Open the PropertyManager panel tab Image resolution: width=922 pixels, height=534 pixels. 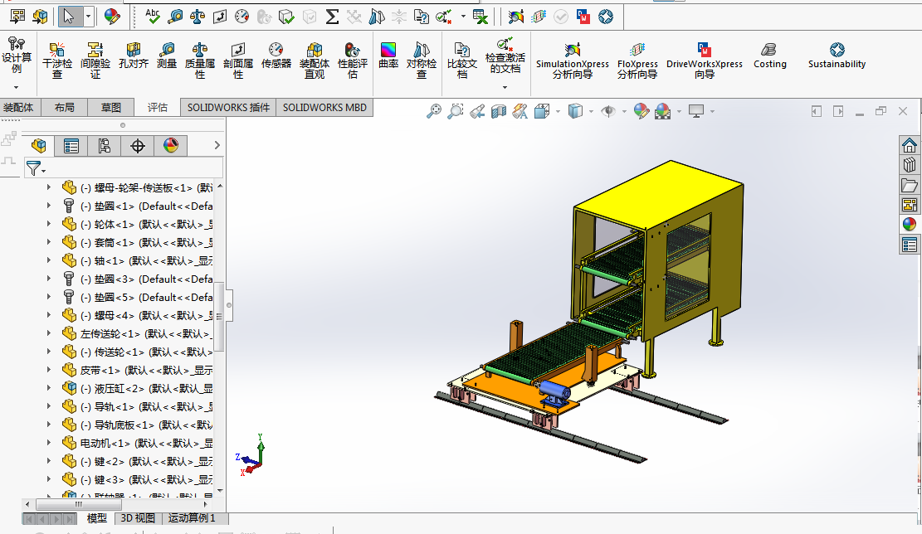[71, 146]
